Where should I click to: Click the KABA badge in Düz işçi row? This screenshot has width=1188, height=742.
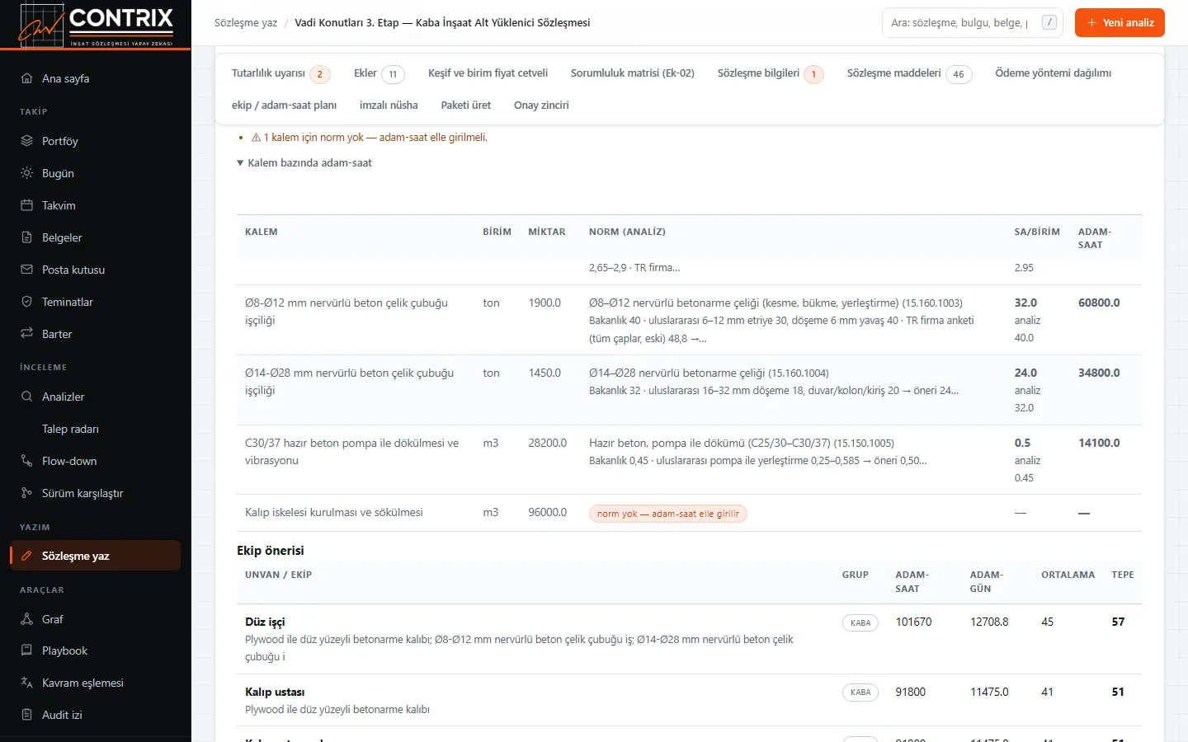pyautogui.click(x=860, y=622)
